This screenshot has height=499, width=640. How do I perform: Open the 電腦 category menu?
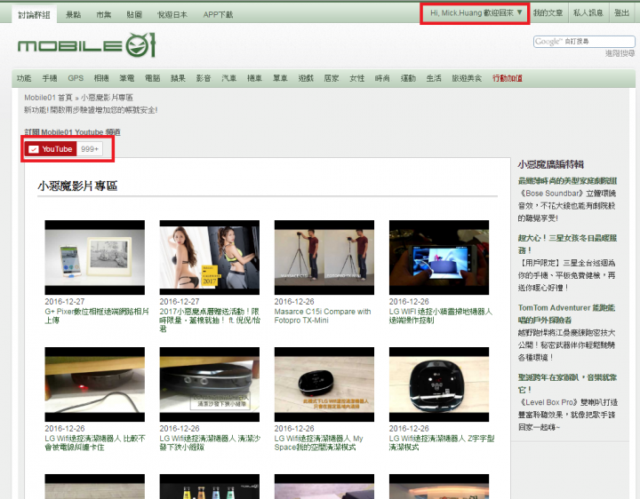(153, 78)
